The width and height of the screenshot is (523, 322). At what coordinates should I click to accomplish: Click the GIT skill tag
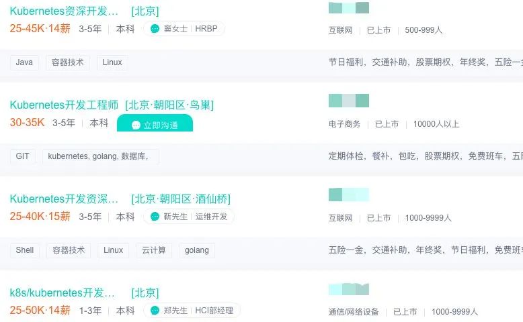(x=23, y=156)
